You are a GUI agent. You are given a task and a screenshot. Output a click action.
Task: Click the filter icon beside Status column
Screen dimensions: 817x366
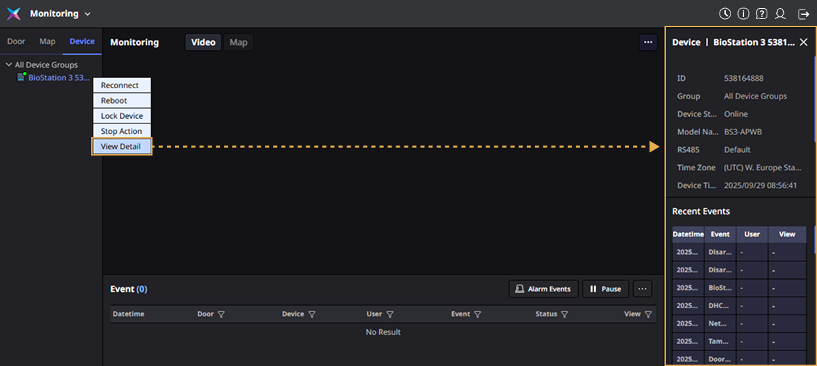564,314
